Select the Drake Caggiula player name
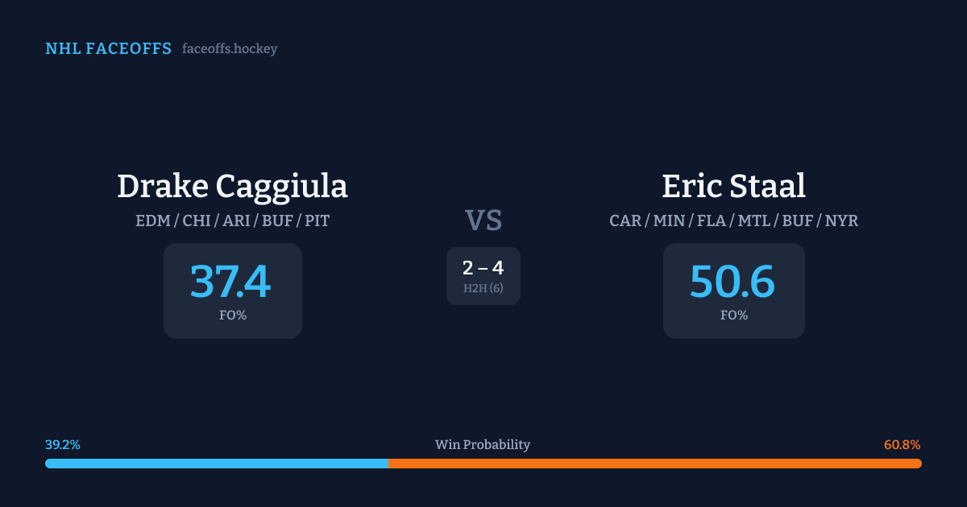Screen dimensions: 967x507 (232, 186)
